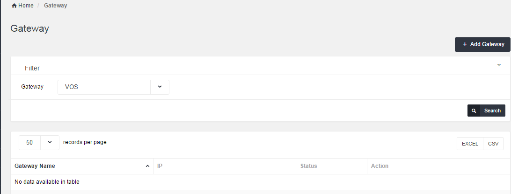This screenshot has width=511, height=194.
Task: Export the table using the EXCEL button
Action: point(470,144)
